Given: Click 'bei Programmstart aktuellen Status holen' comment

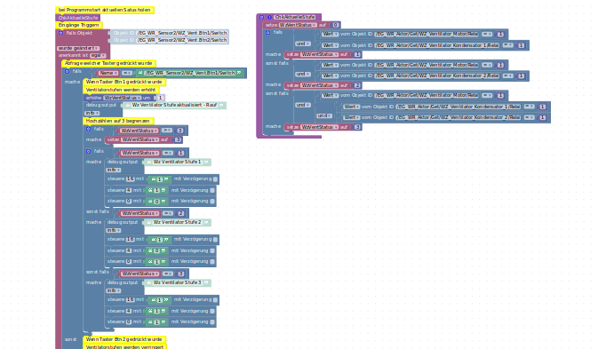Looking at the screenshot, I should click(x=105, y=10).
